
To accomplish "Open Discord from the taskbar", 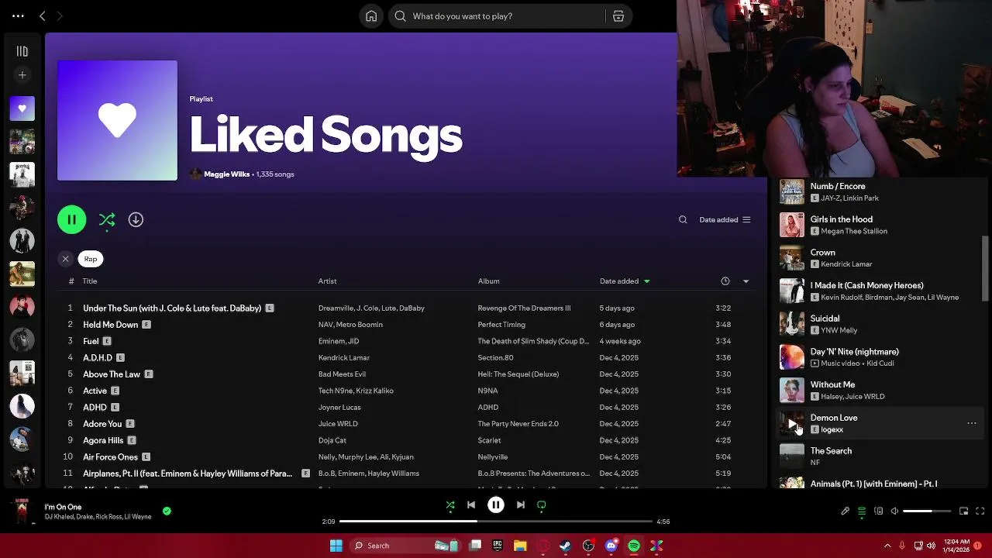I will click(x=611, y=546).
